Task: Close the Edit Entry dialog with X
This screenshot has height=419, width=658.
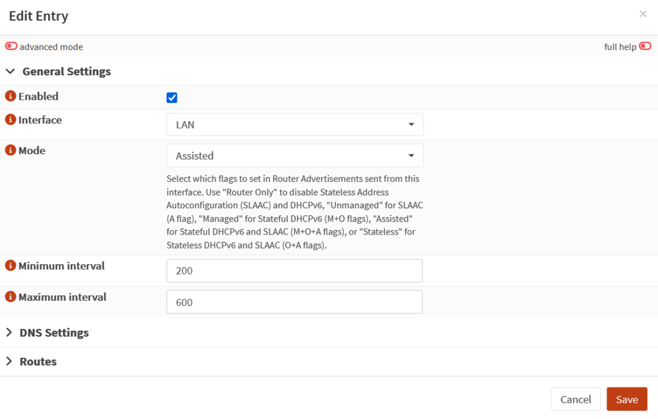Action: (643, 14)
